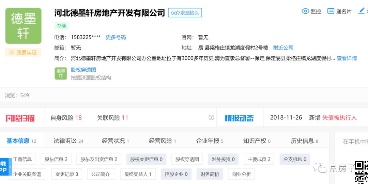Click the question mark help icon

pyautogui.click(x=211, y=118)
